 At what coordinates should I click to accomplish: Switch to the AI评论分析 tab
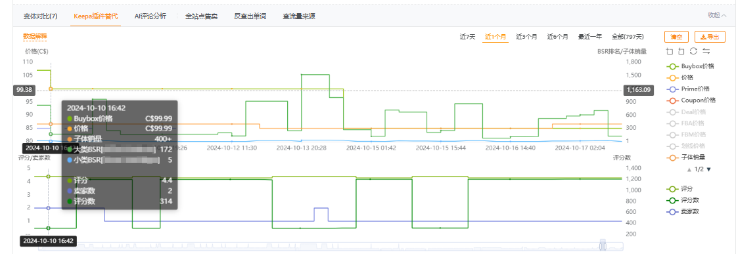(150, 16)
